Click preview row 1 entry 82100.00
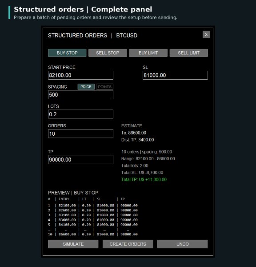Viewport: 256px width, 267px height. click(67, 206)
